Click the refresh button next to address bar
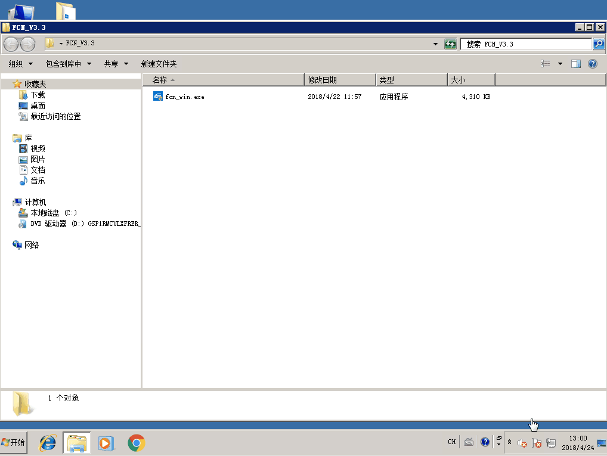607x456 pixels. [x=450, y=44]
